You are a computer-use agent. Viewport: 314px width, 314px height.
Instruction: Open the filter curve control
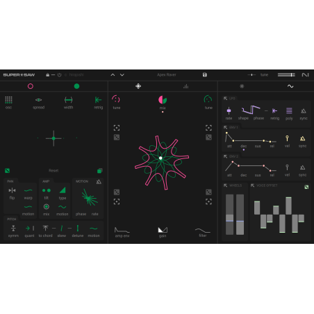203,230
